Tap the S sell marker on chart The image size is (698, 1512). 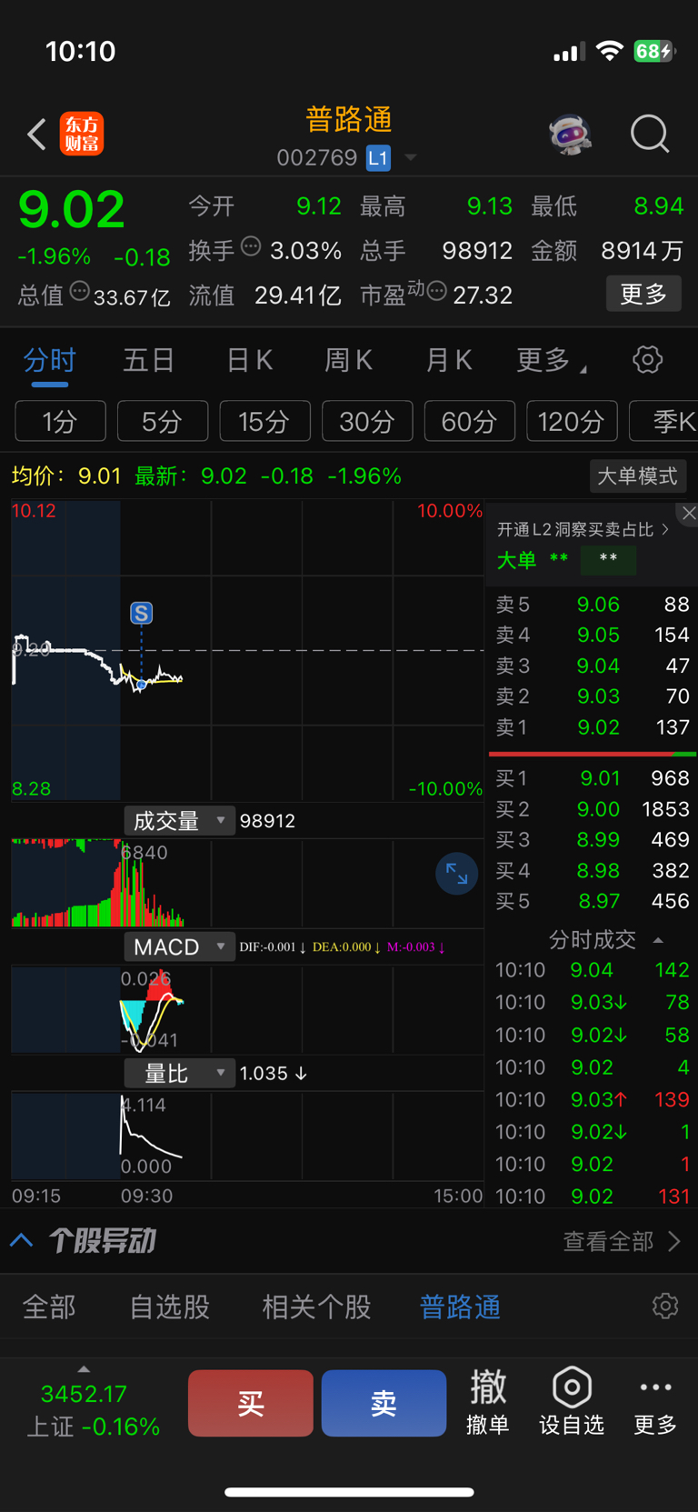(x=141, y=613)
